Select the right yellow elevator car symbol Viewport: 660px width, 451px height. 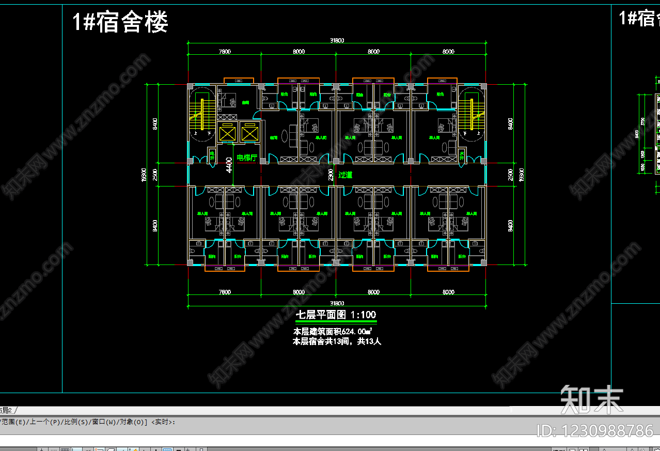pyautogui.click(x=249, y=134)
